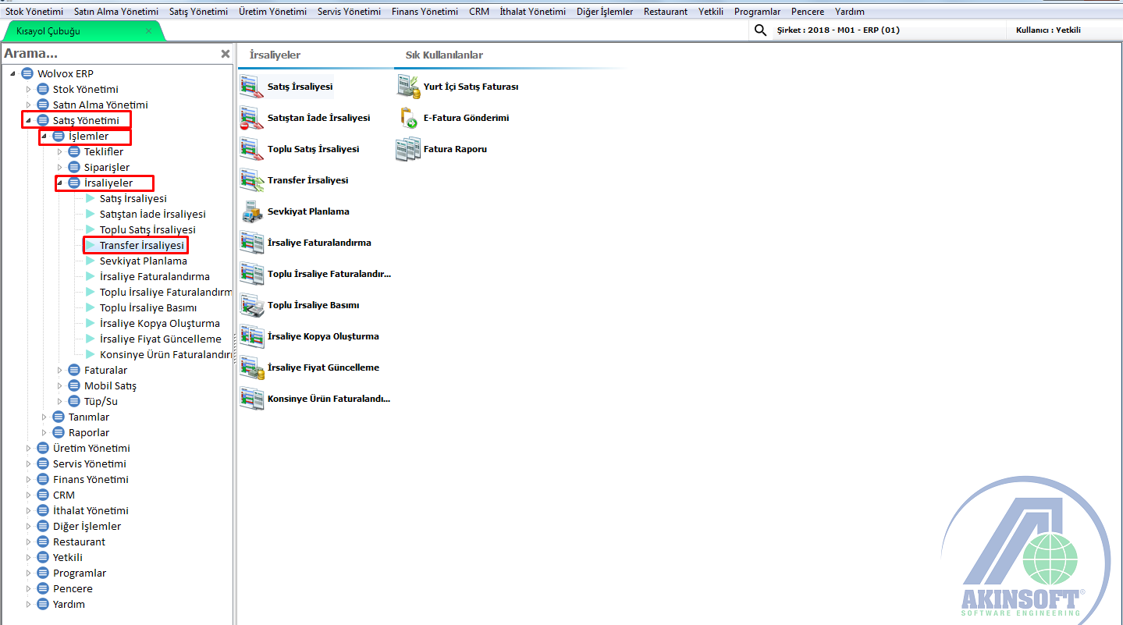Open Fatura Raporu icon
This screenshot has height=625, width=1123.
tap(408, 149)
